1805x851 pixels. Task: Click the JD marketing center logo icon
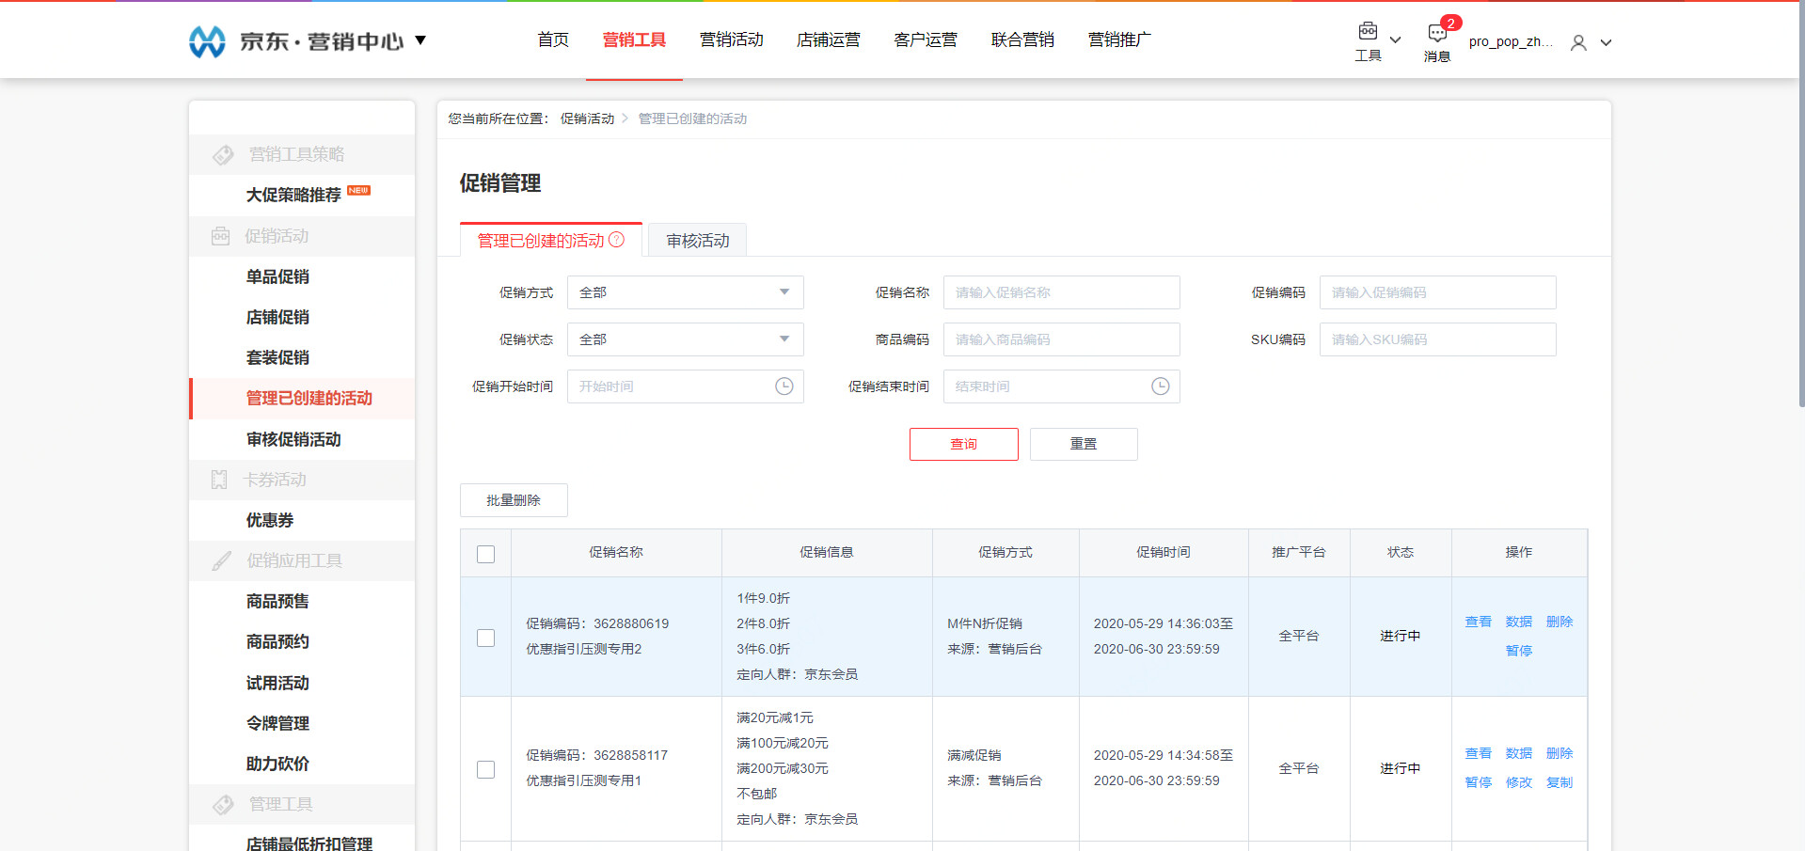click(x=207, y=41)
